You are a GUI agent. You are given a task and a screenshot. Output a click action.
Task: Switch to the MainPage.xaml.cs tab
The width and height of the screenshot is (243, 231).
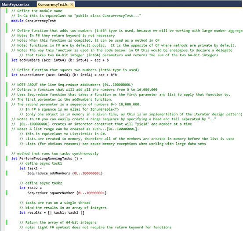15,4
